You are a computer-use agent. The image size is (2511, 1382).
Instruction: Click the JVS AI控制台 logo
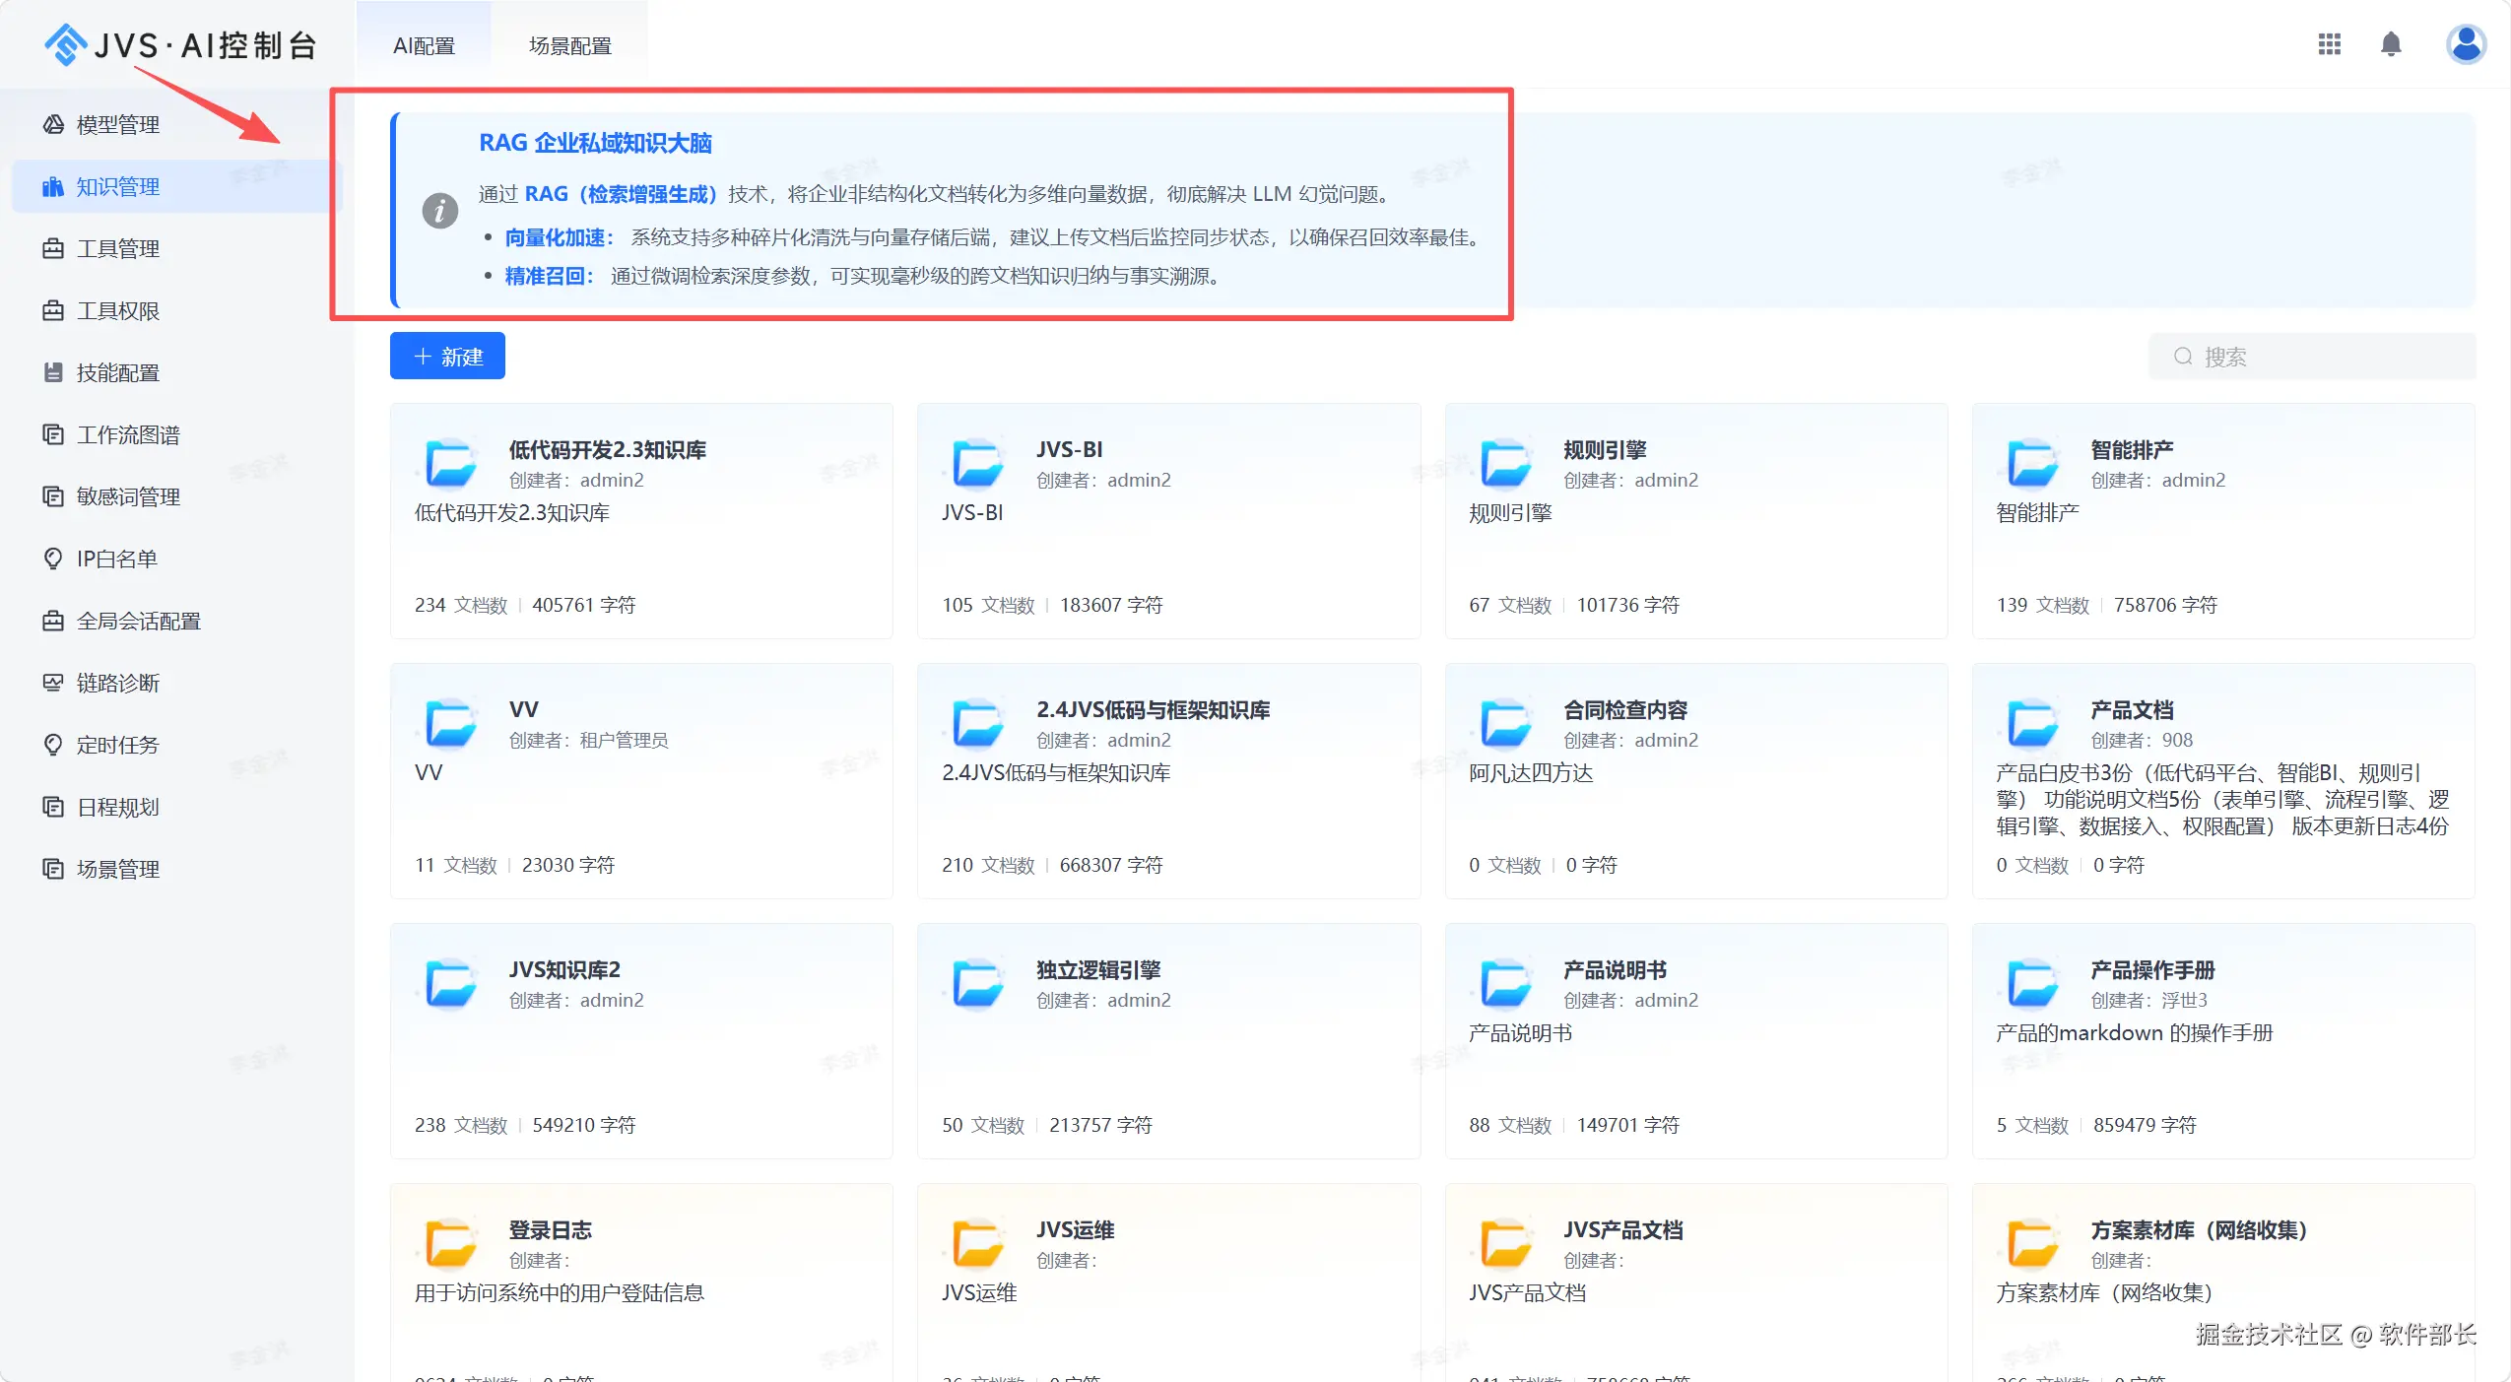pyautogui.click(x=180, y=45)
